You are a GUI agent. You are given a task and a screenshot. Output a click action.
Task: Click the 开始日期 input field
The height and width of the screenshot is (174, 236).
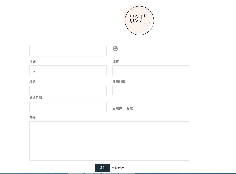[x=151, y=90]
